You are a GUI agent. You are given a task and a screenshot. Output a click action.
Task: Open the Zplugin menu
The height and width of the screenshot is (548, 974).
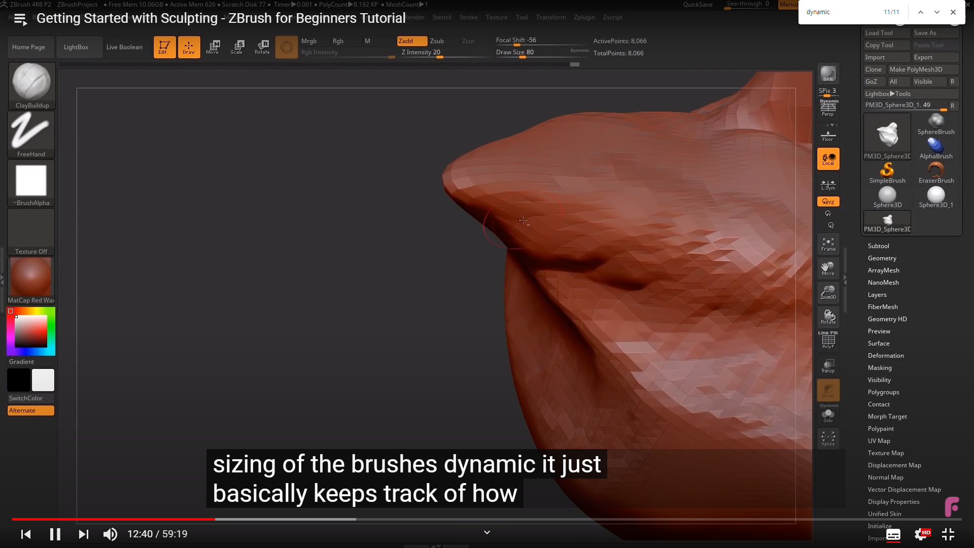[x=584, y=17]
